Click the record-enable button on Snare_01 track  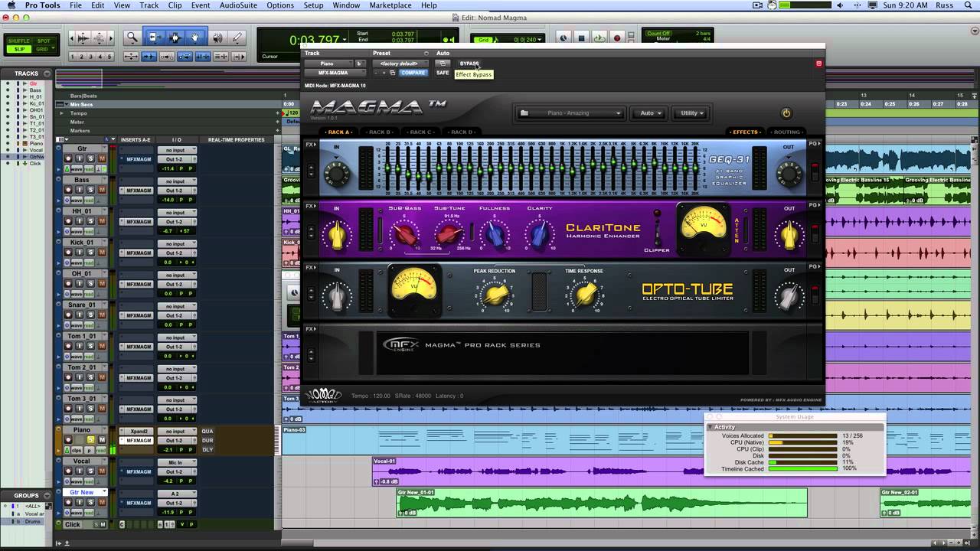69,315
